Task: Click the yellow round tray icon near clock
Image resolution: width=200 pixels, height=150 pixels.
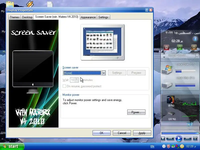Action: click(x=182, y=146)
